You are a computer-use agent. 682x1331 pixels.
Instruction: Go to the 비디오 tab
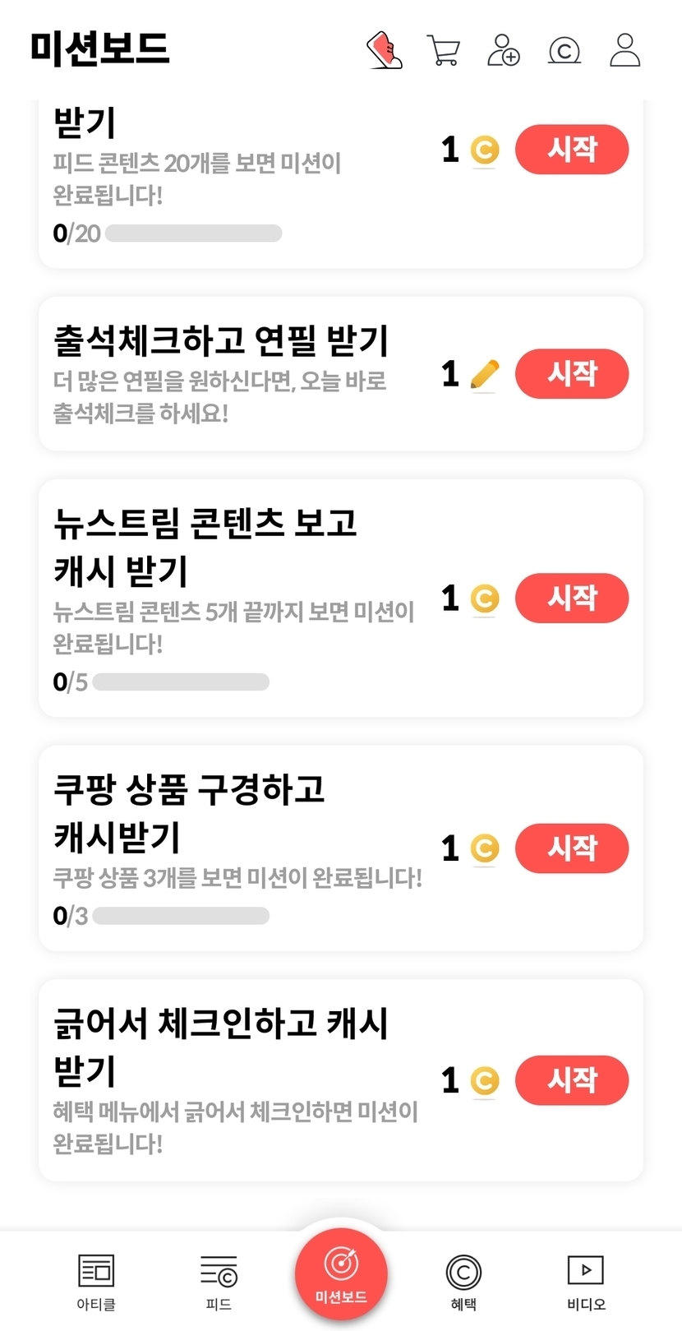[x=586, y=1280]
